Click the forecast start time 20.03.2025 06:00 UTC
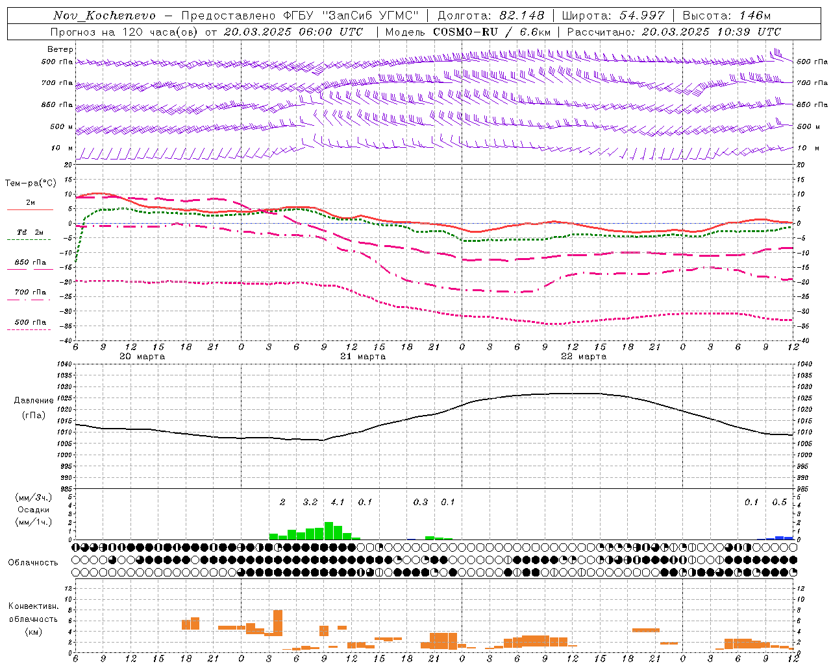 coord(293,32)
